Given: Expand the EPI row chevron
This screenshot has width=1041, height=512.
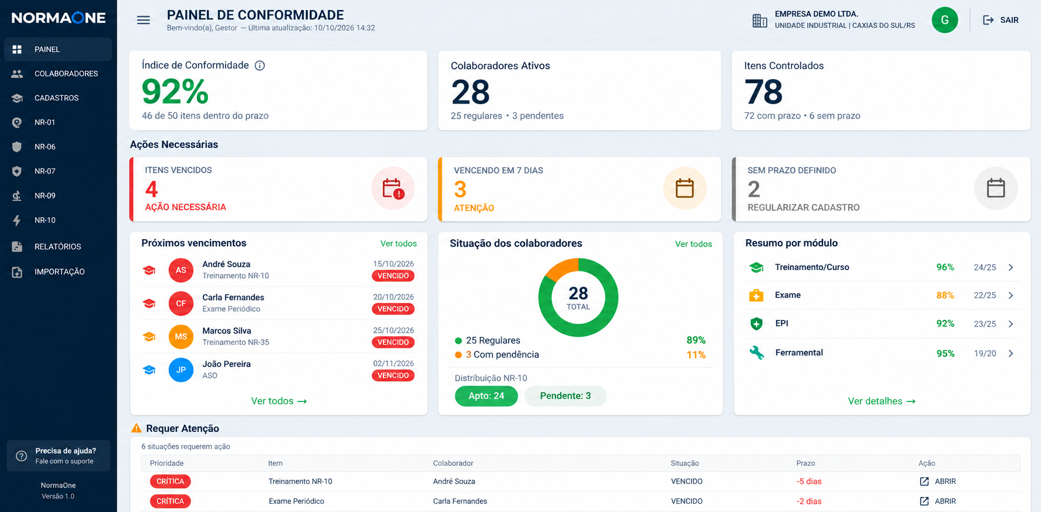Looking at the screenshot, I should click(1011, 324).
